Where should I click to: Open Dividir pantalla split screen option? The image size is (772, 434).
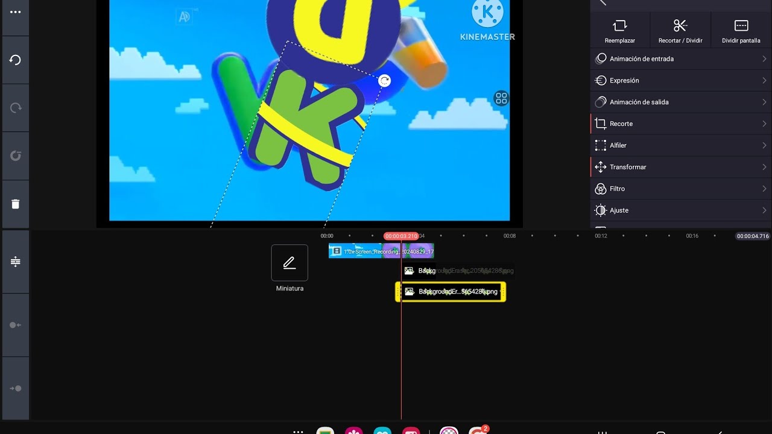click(x=741, y=30)
